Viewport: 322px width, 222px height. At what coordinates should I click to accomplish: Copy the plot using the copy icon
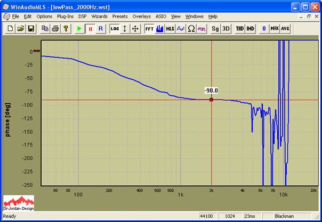pyautogui.click(x=45, y=29)
